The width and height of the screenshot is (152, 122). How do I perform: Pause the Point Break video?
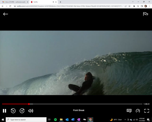(5, 111)
